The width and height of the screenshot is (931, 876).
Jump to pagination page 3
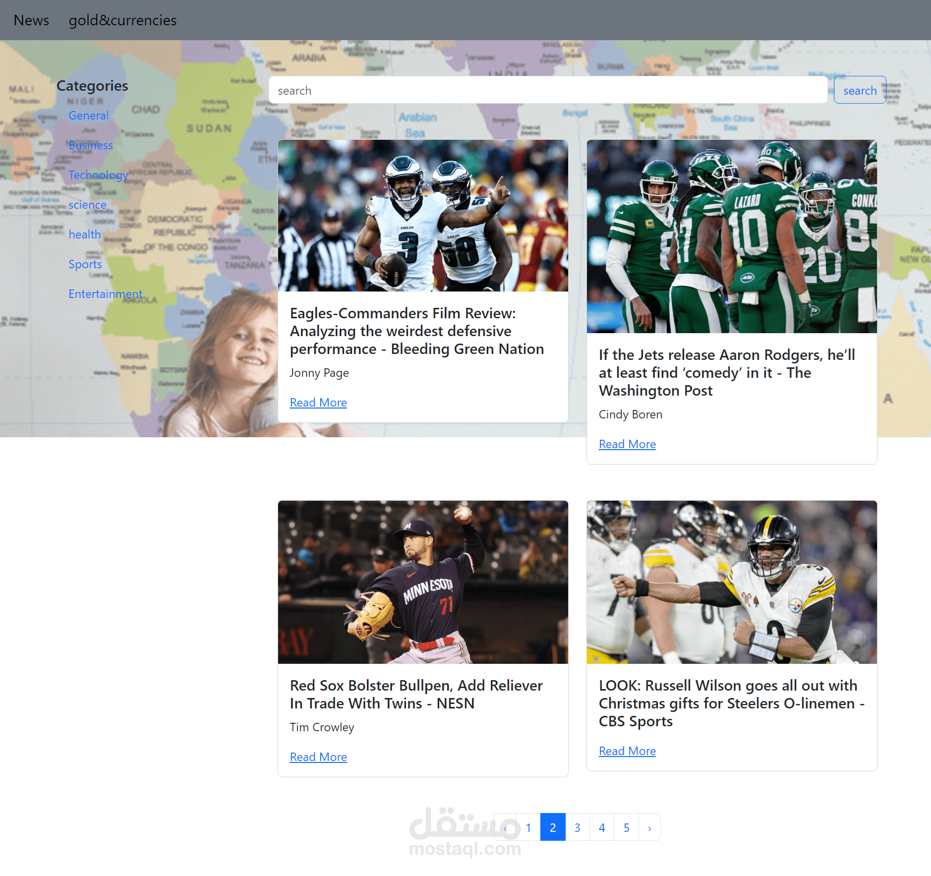coord(578,827)
